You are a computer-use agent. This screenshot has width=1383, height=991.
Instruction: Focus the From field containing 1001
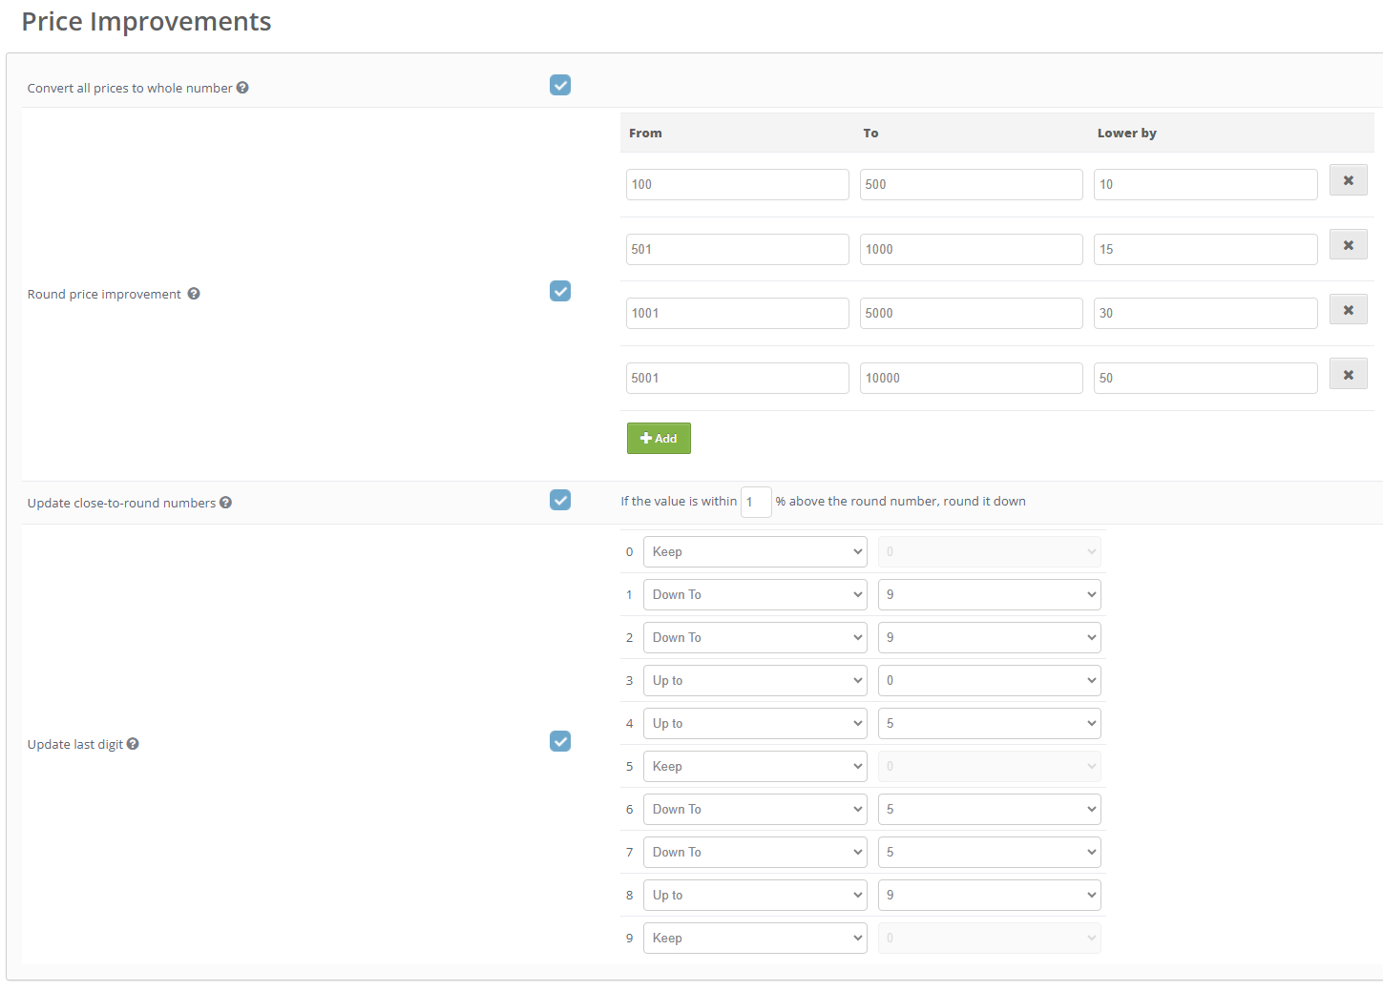click(x=737, y=313)
